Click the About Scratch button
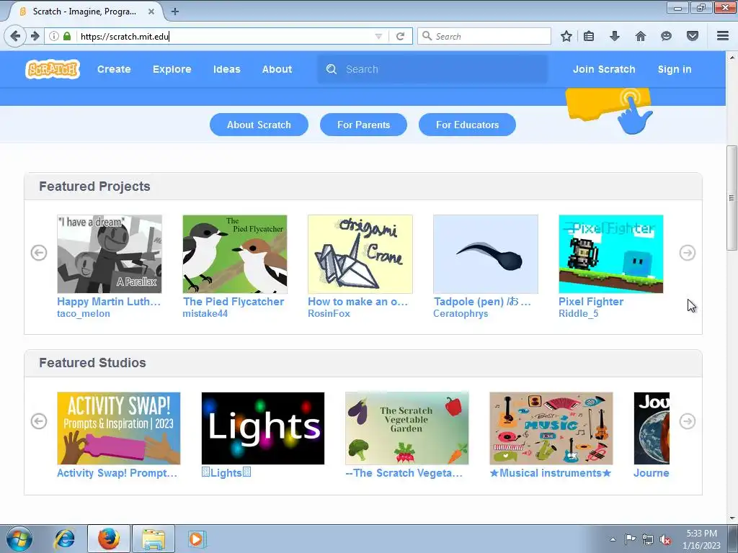The width and height of the screenshot is (738, 553). coord(259,125)
